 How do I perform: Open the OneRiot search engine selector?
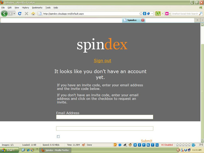pyautogui.click(x=168, y=14)
